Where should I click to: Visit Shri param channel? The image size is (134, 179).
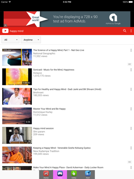[39, 132]
